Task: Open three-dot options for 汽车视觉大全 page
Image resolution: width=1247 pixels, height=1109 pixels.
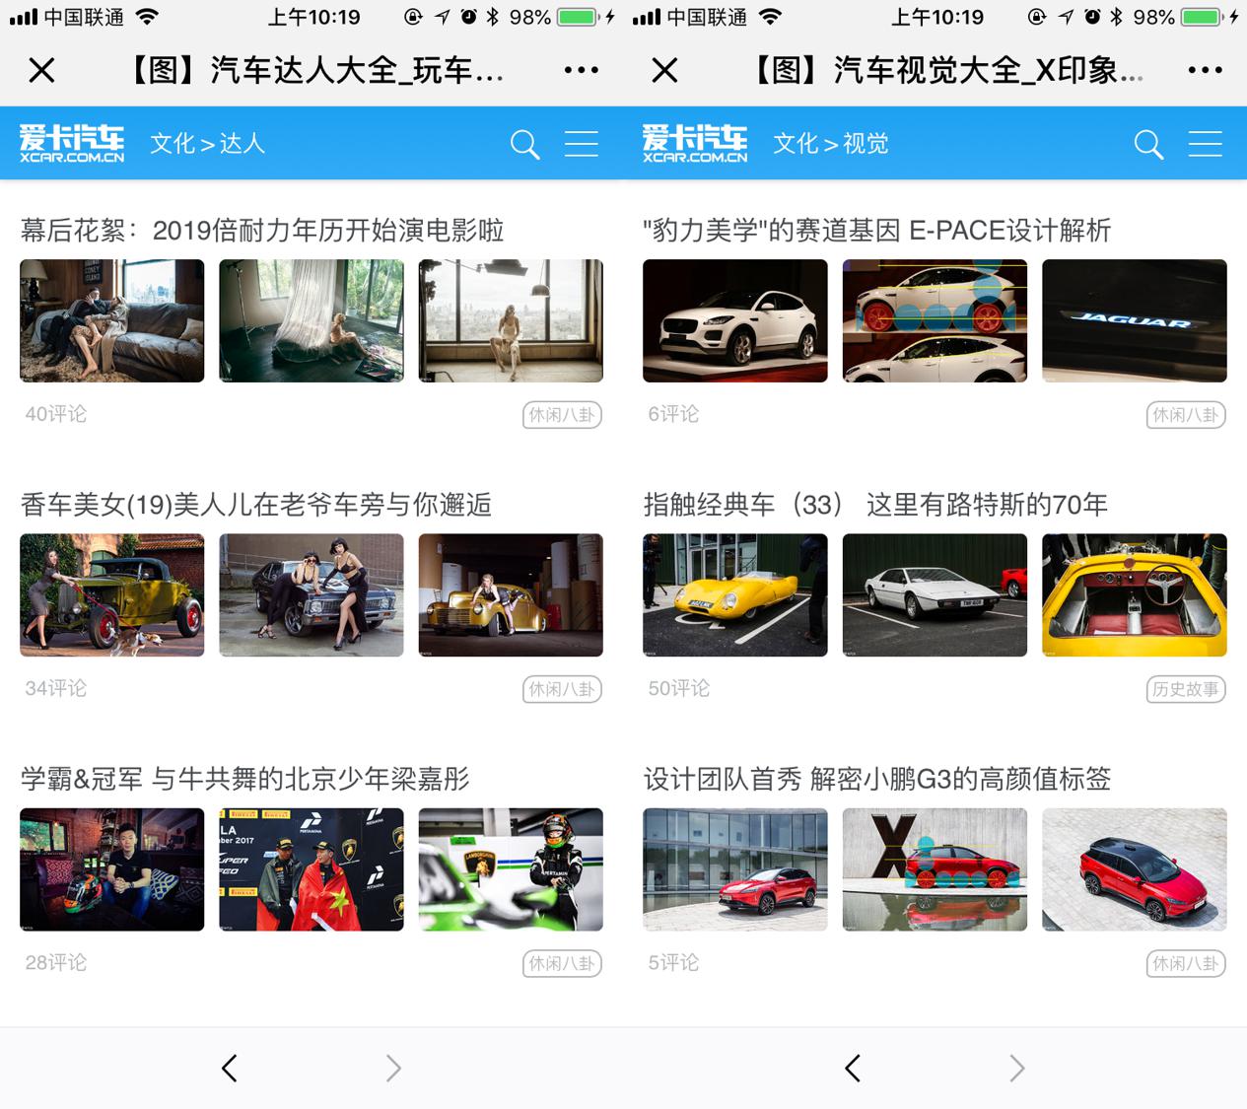Action: point(1205,70)
